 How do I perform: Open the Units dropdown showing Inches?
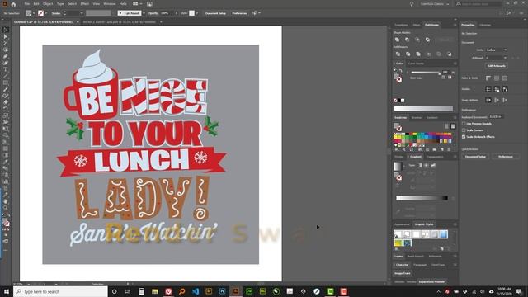tap(497, 49)
